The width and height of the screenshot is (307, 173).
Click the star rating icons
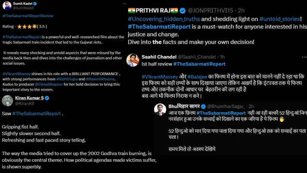pos(27,26)
